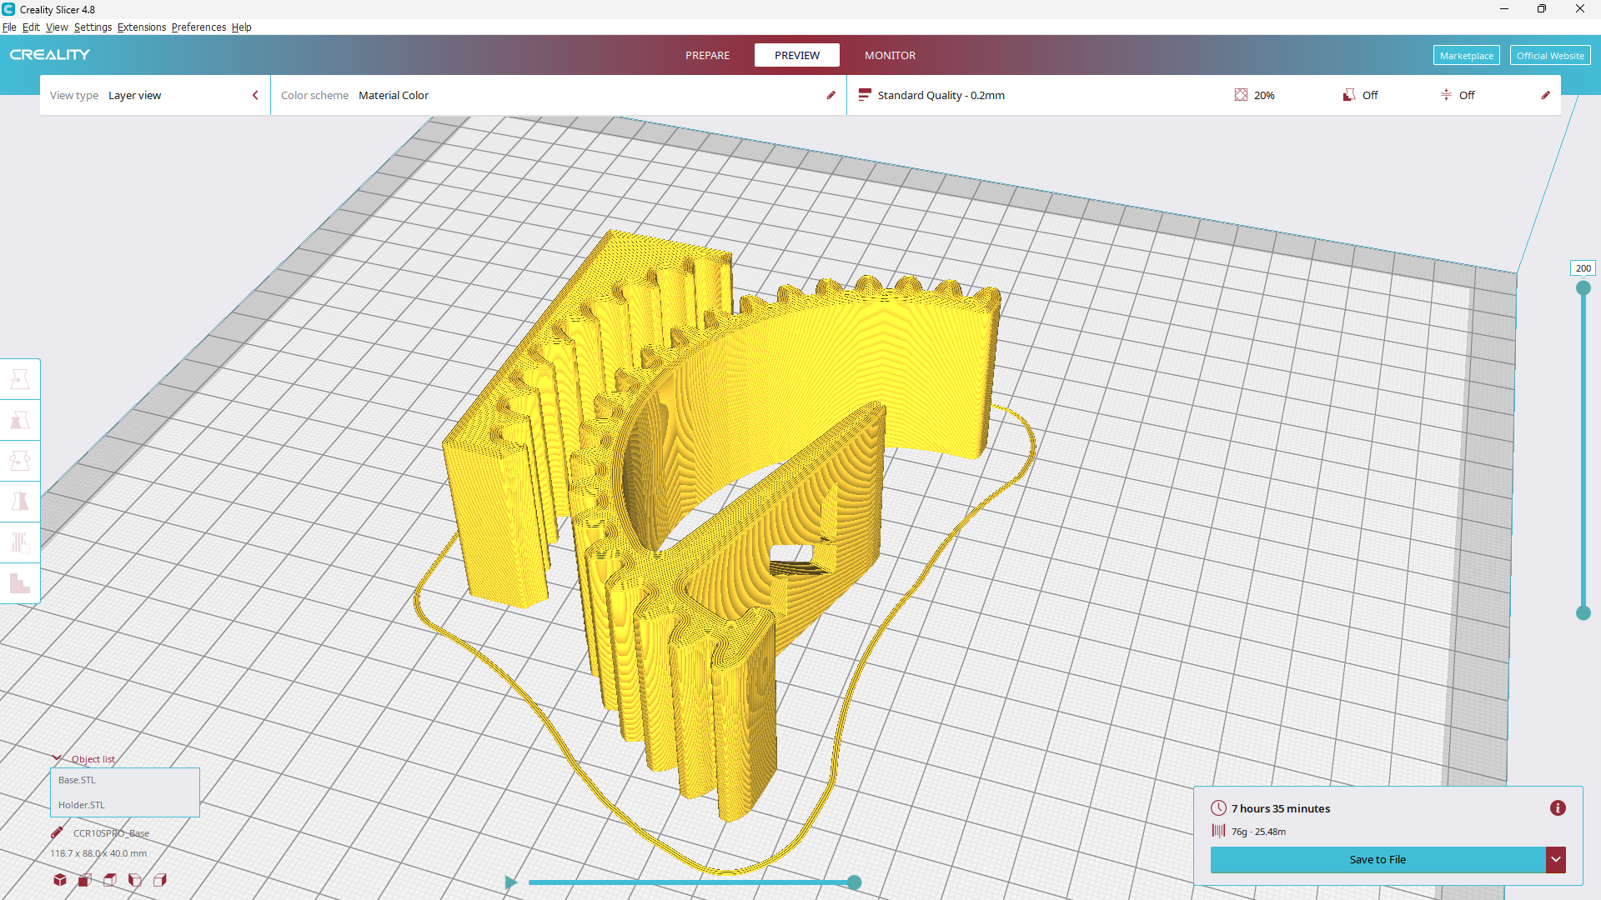The width and height of the screenshot is (1601, 900).
Task: Click the 20% infill icon
Action: (x=1241, y=95)
